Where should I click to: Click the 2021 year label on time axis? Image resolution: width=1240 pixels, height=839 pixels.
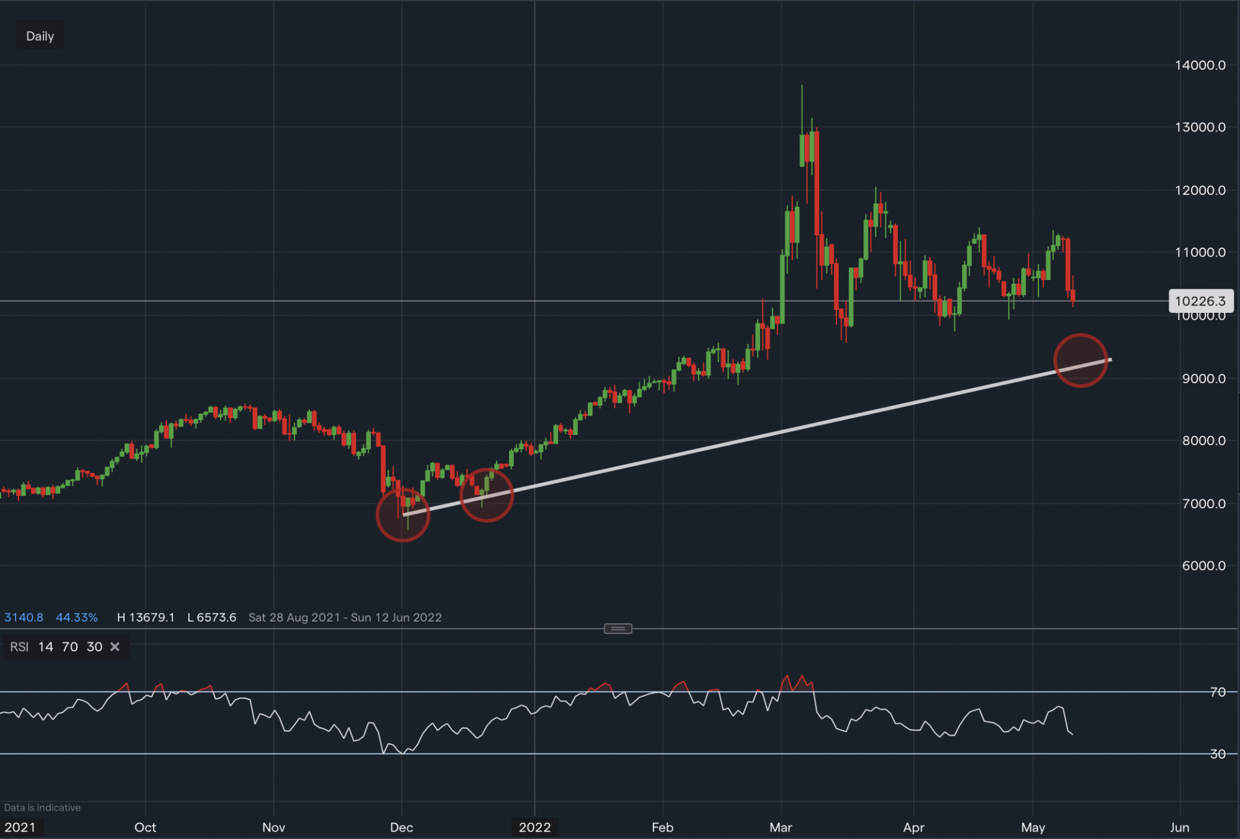click(x=20, y=827)
